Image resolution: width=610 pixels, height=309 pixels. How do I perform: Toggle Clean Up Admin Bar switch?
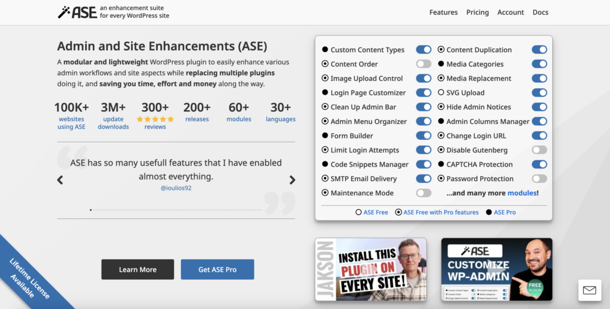coord(424,107)
